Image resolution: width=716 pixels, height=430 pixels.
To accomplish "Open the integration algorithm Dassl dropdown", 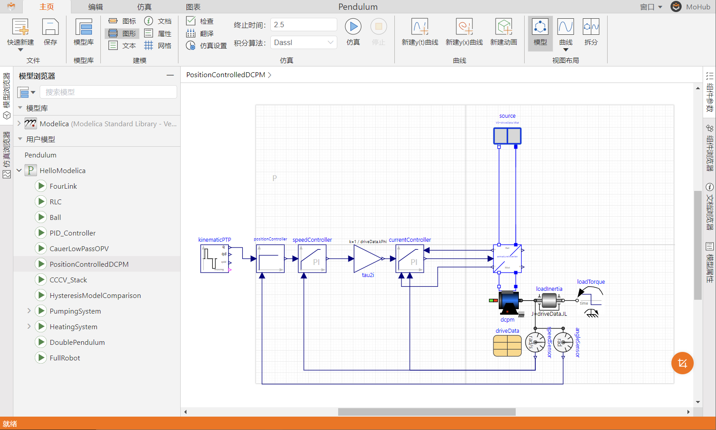I will click(303, 42).
